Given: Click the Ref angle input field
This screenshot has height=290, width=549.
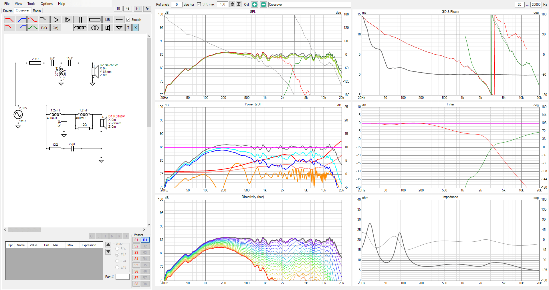Looking at the screenshot, I should pyautogui.click(x=177, y=5).
